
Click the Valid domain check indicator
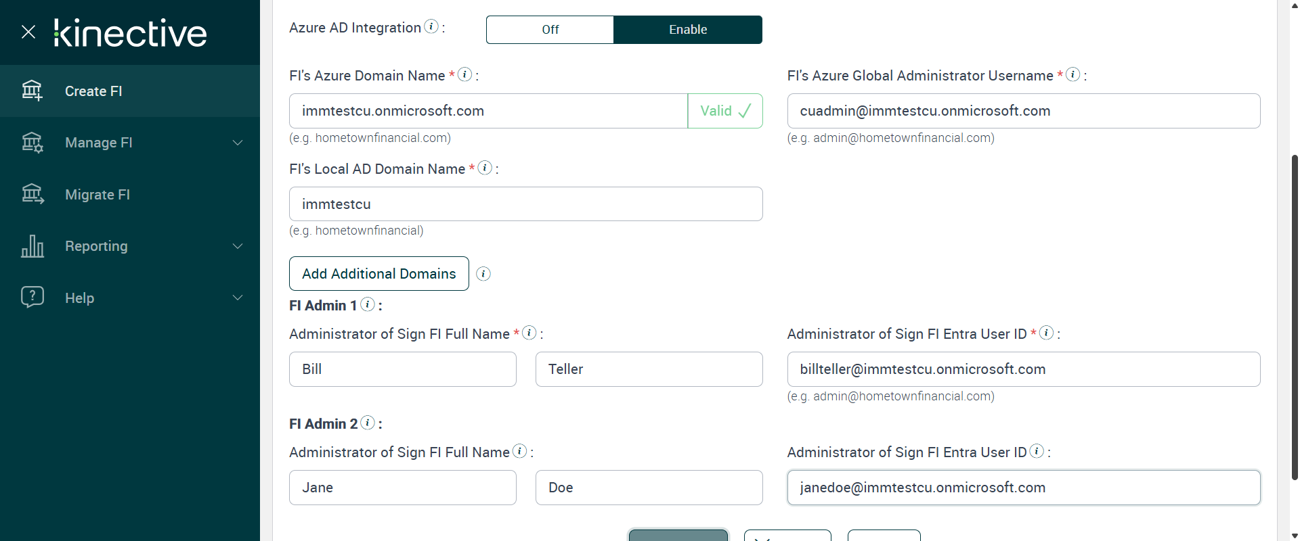(x=725, y=111)
